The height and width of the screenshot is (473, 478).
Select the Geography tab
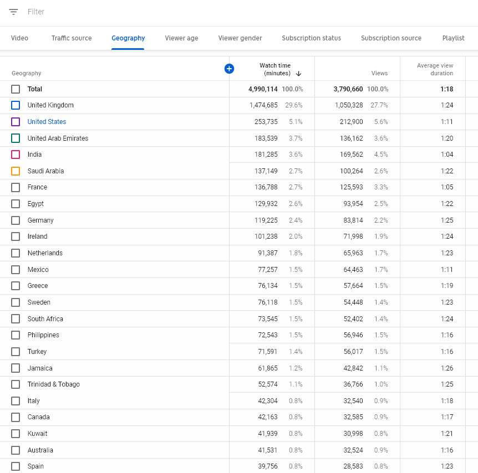pos(128,38)
